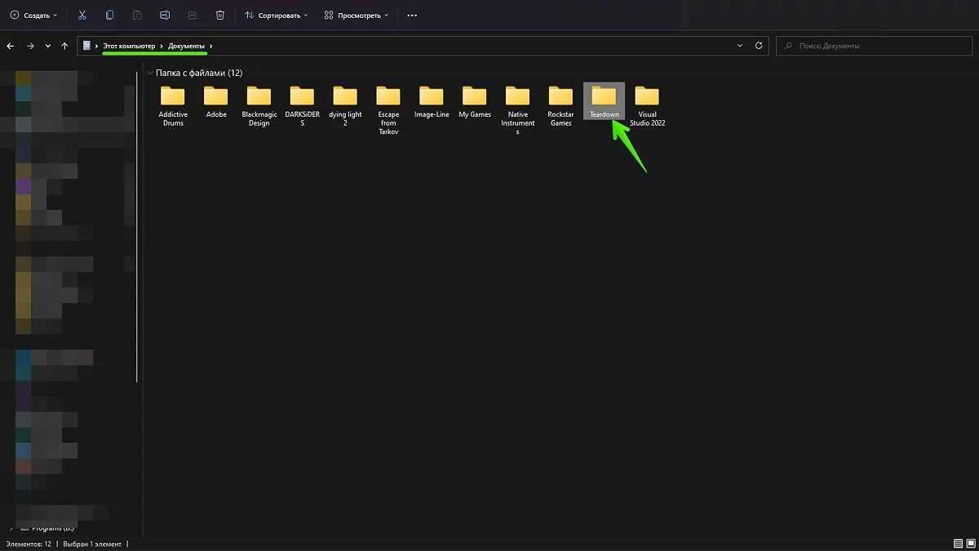Switch to large icons view in status bar
979x551 pixels.
[x=970, y=544]
